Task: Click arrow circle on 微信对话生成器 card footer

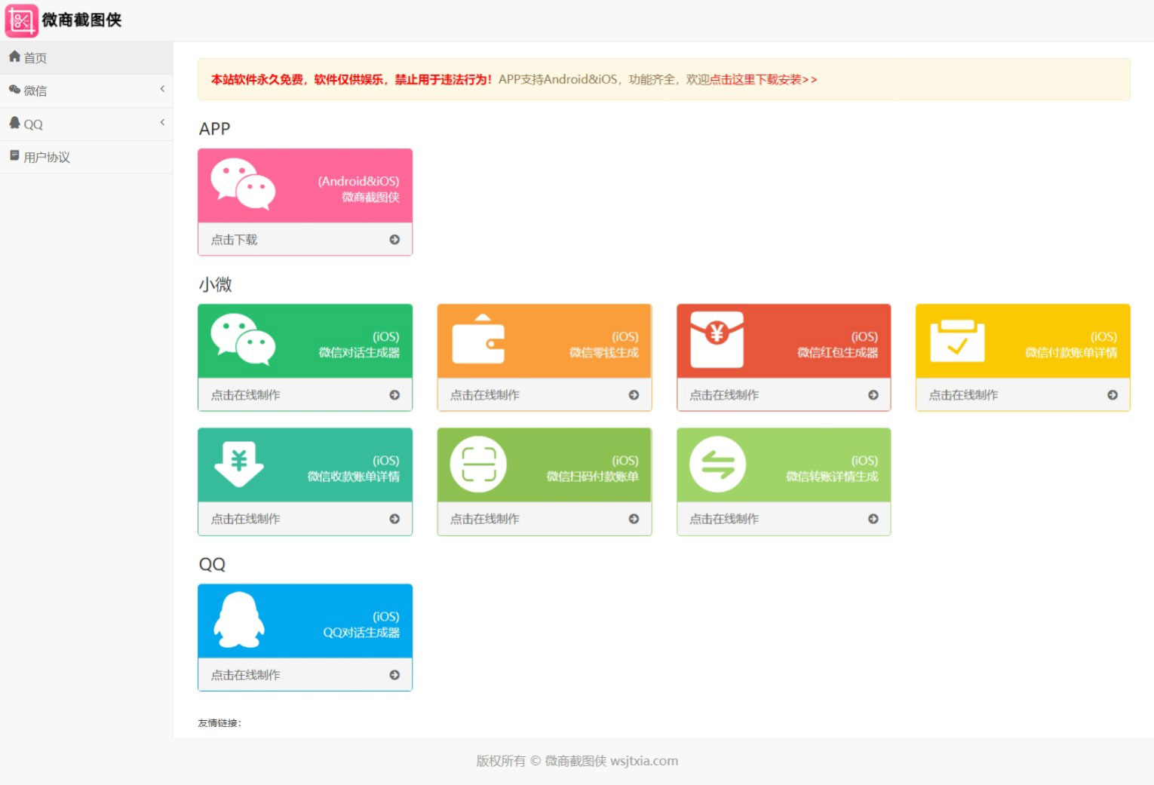Action: click(394, 395)
